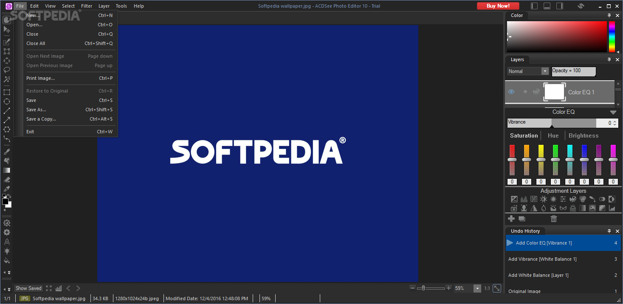Viewport: 623px width, 304px height.
Task: Select 'Add White Balance [Layer 1]' history entry
Action: (563, 275)
